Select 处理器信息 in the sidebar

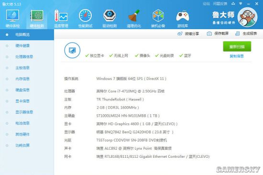24,57
